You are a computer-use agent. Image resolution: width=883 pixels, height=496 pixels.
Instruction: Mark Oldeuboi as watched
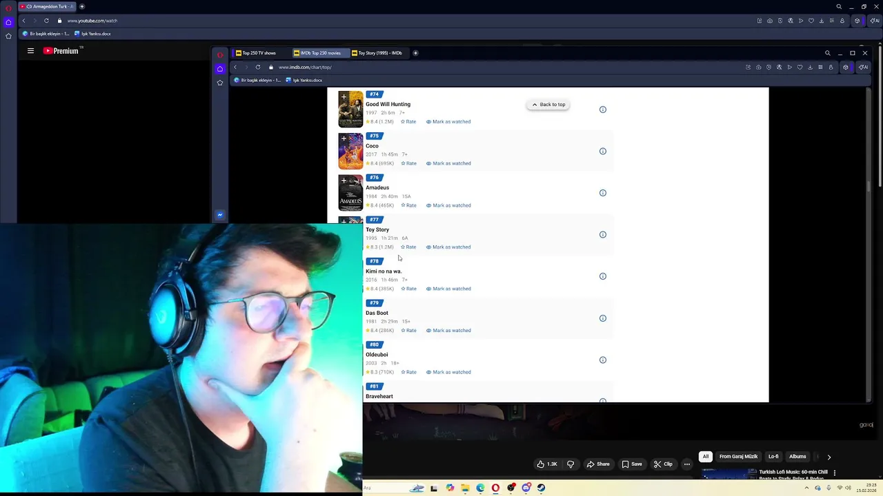(448, 372)
